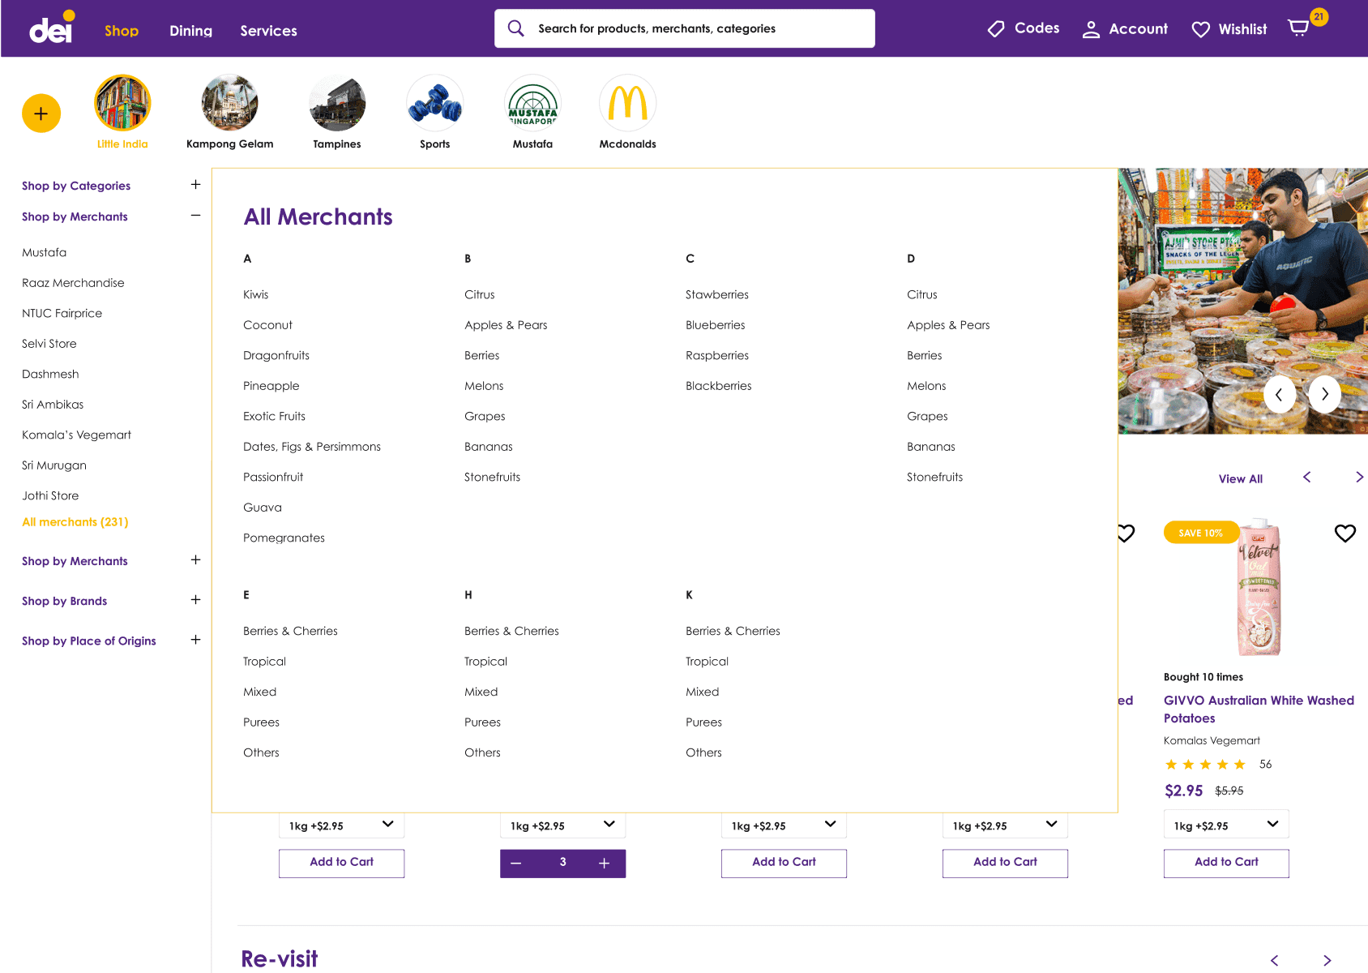Add GIVVO potatoes to wishlist with heart
Screen dimensions: 1368x973
1344,533
